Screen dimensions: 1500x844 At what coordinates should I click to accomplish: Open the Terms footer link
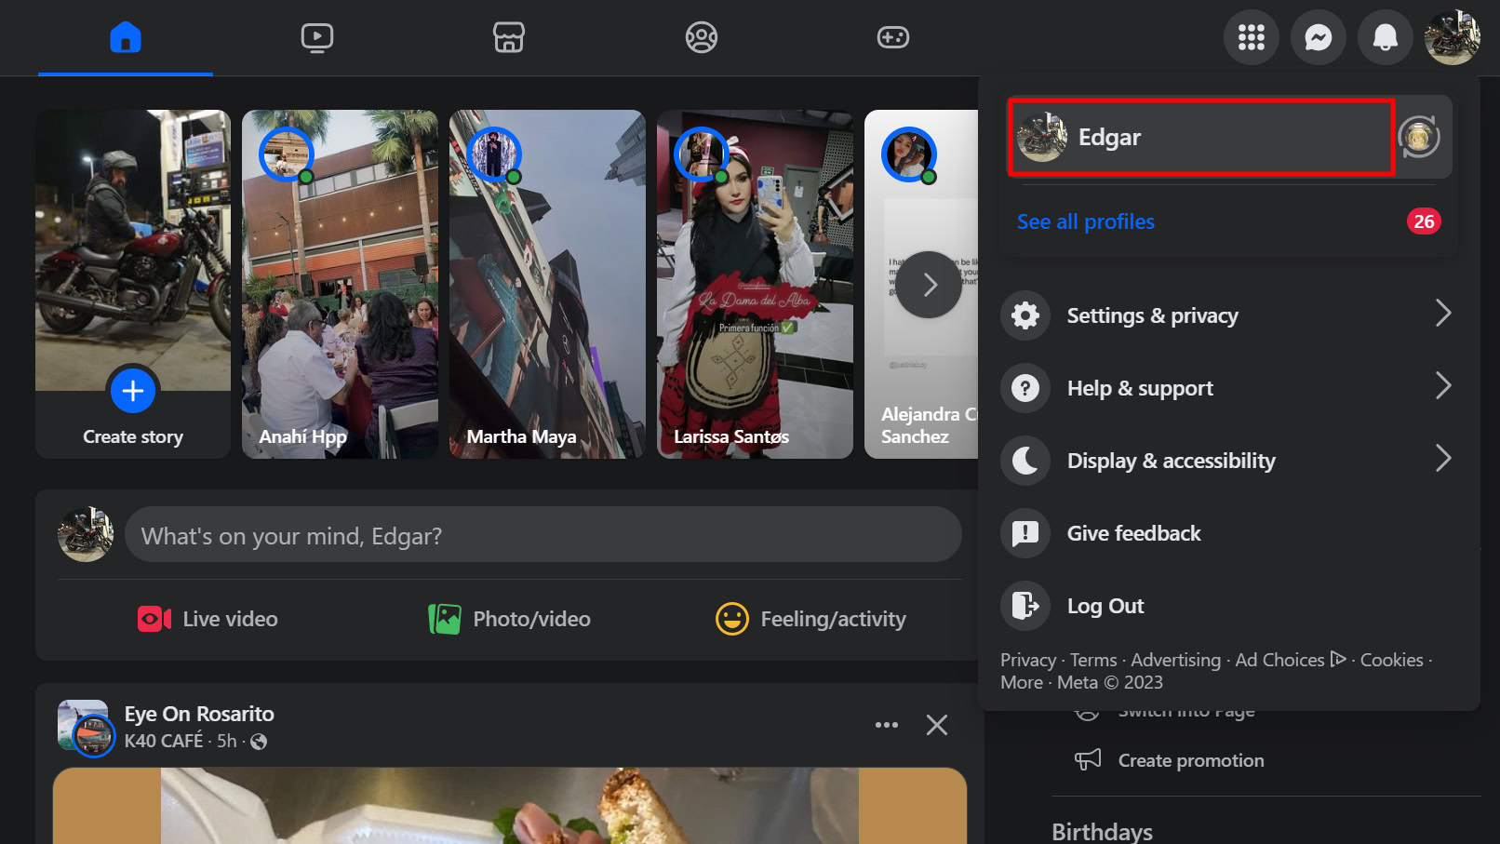[1093, 660]
